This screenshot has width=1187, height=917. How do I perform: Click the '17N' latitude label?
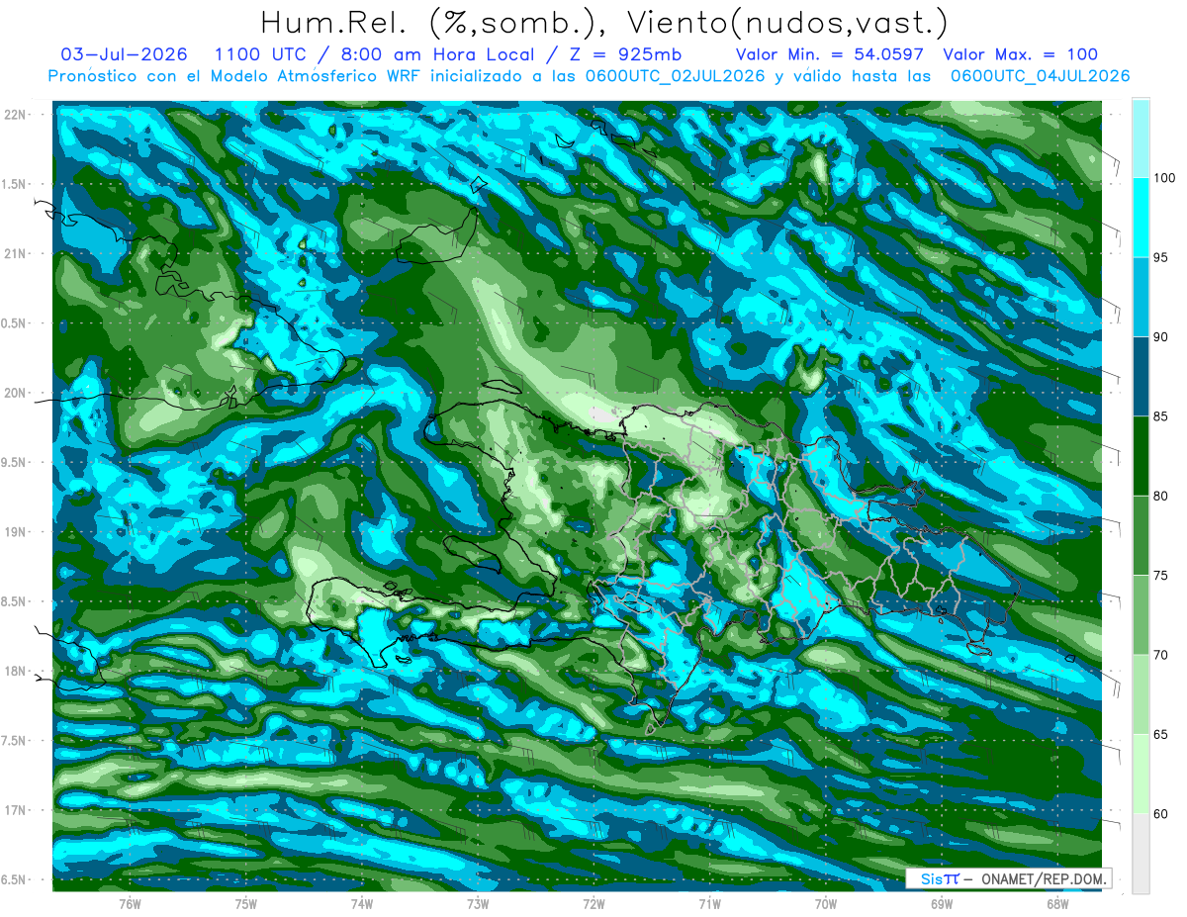[14, 810]
